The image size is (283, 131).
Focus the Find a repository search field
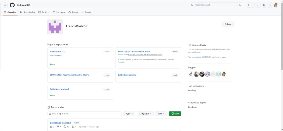click(84, 114)
